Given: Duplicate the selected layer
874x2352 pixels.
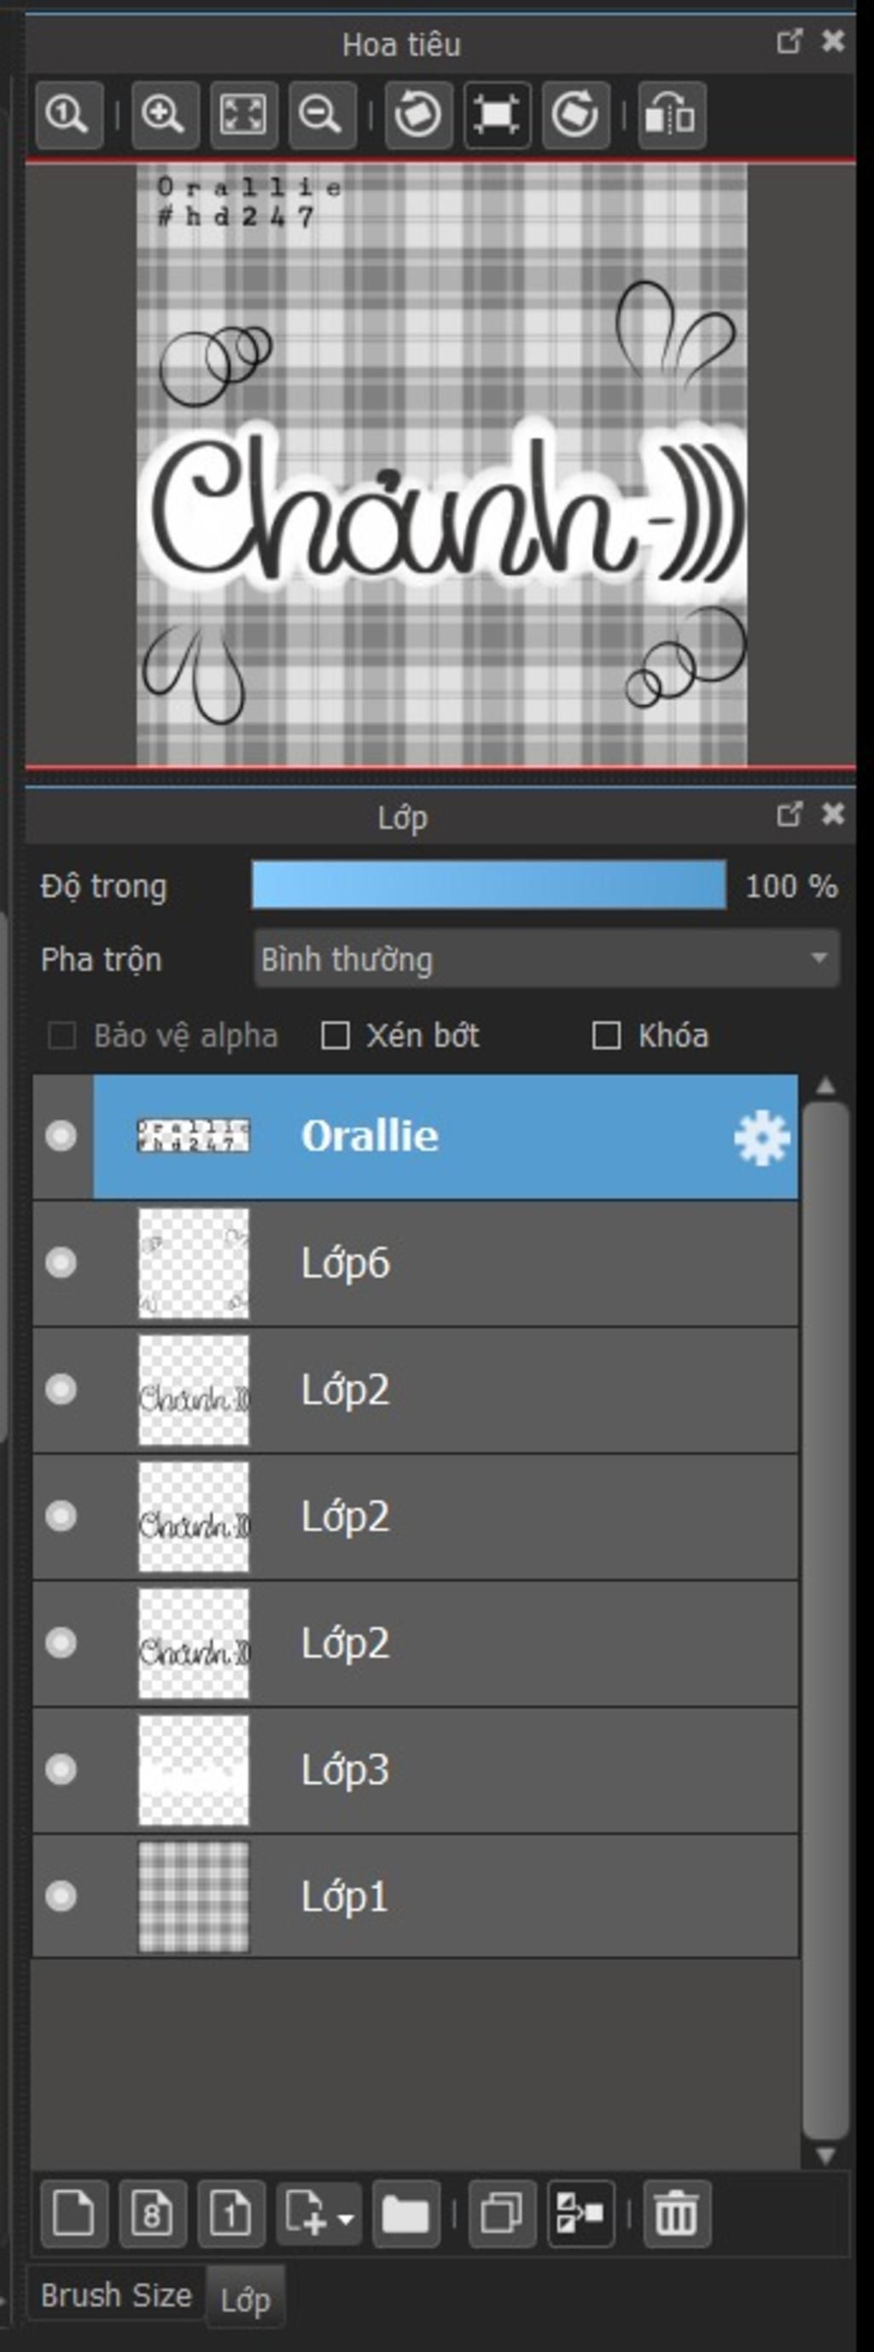Looking at the screenshot, I should coord(502,2215).
